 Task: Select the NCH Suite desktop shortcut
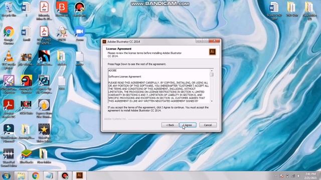pos(26,107)
